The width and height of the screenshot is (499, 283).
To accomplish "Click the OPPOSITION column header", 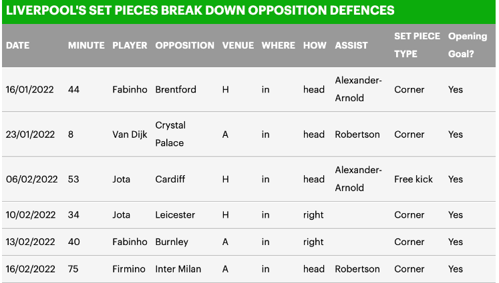I will point(184,45).
